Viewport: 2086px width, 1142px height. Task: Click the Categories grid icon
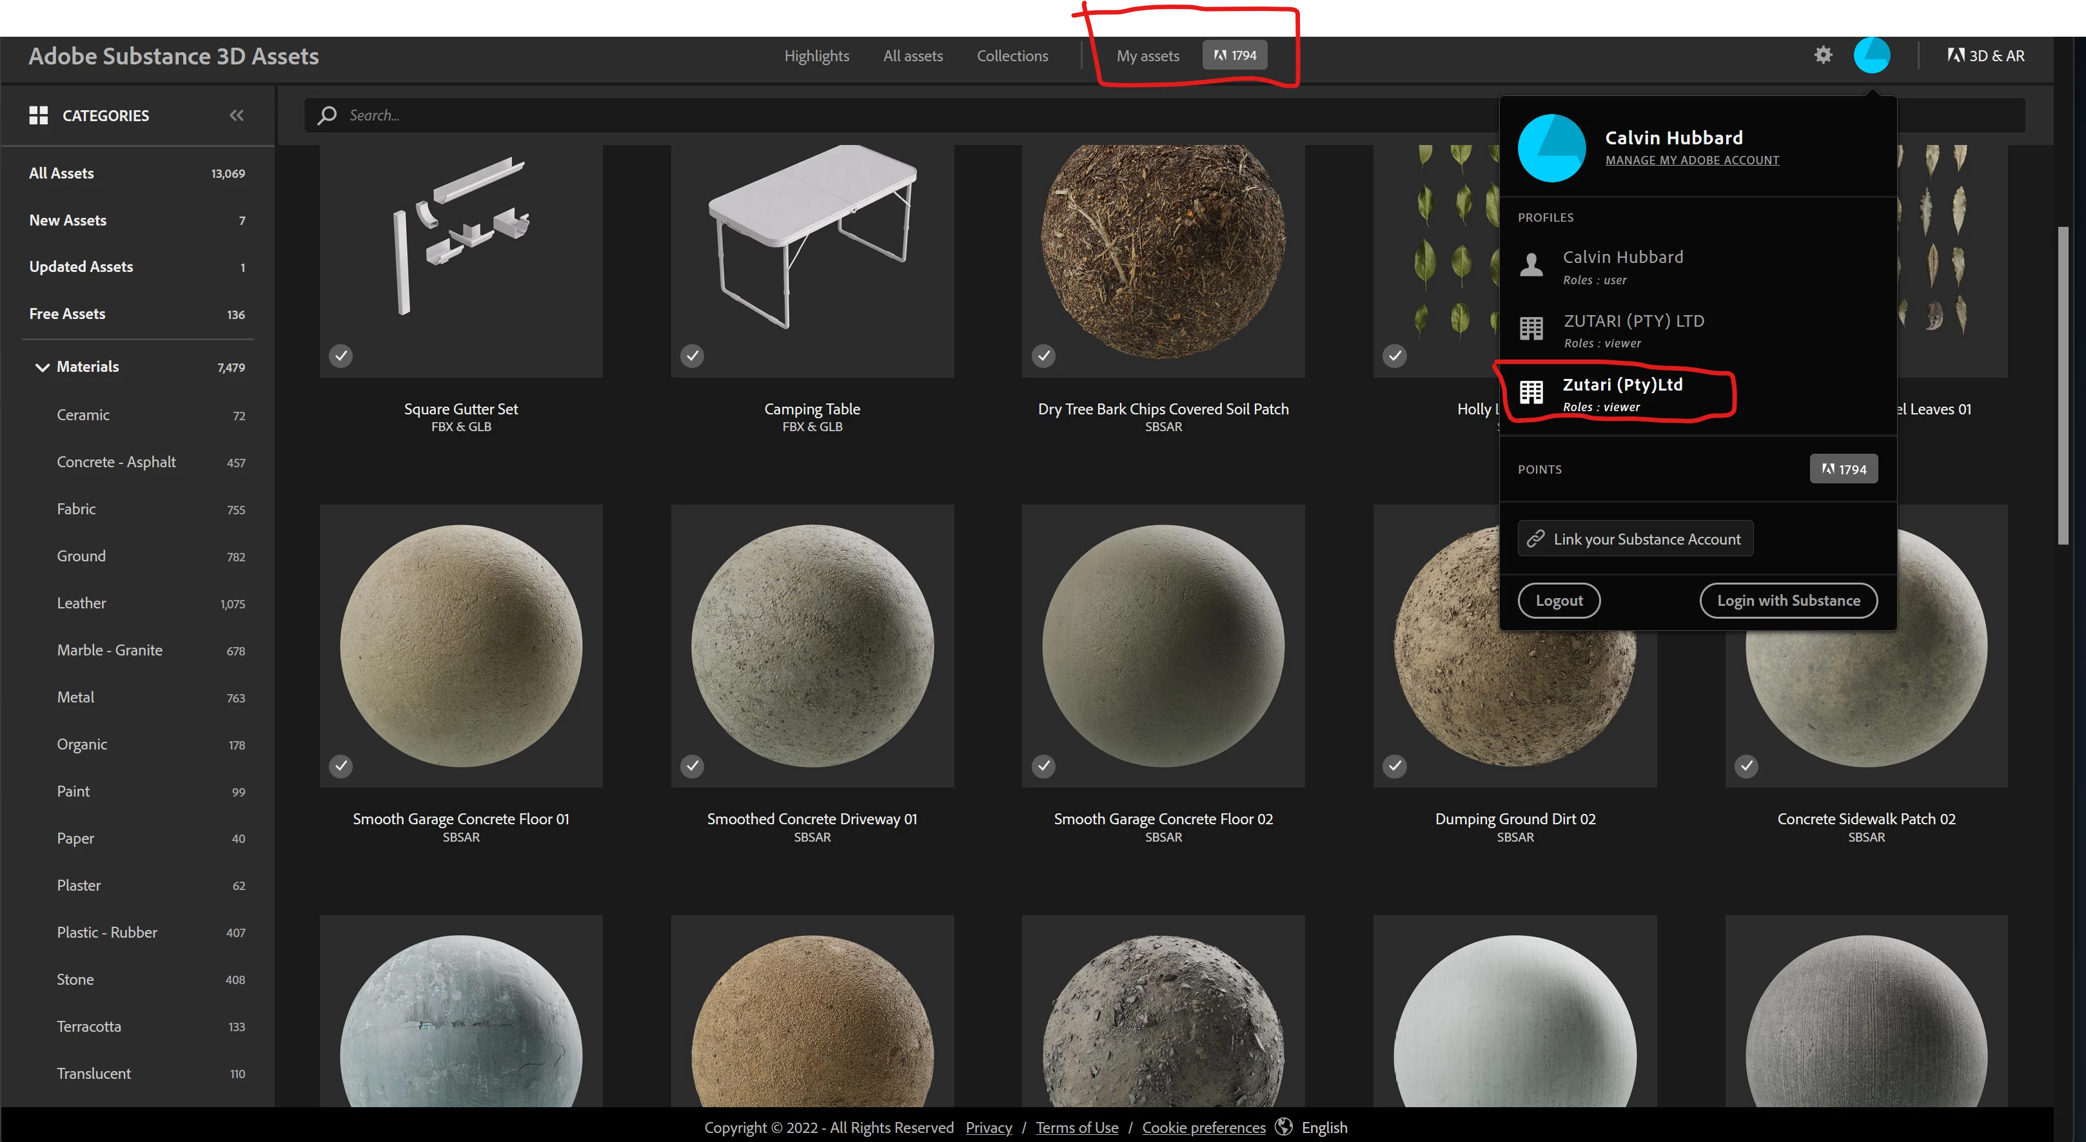[38, 115]
